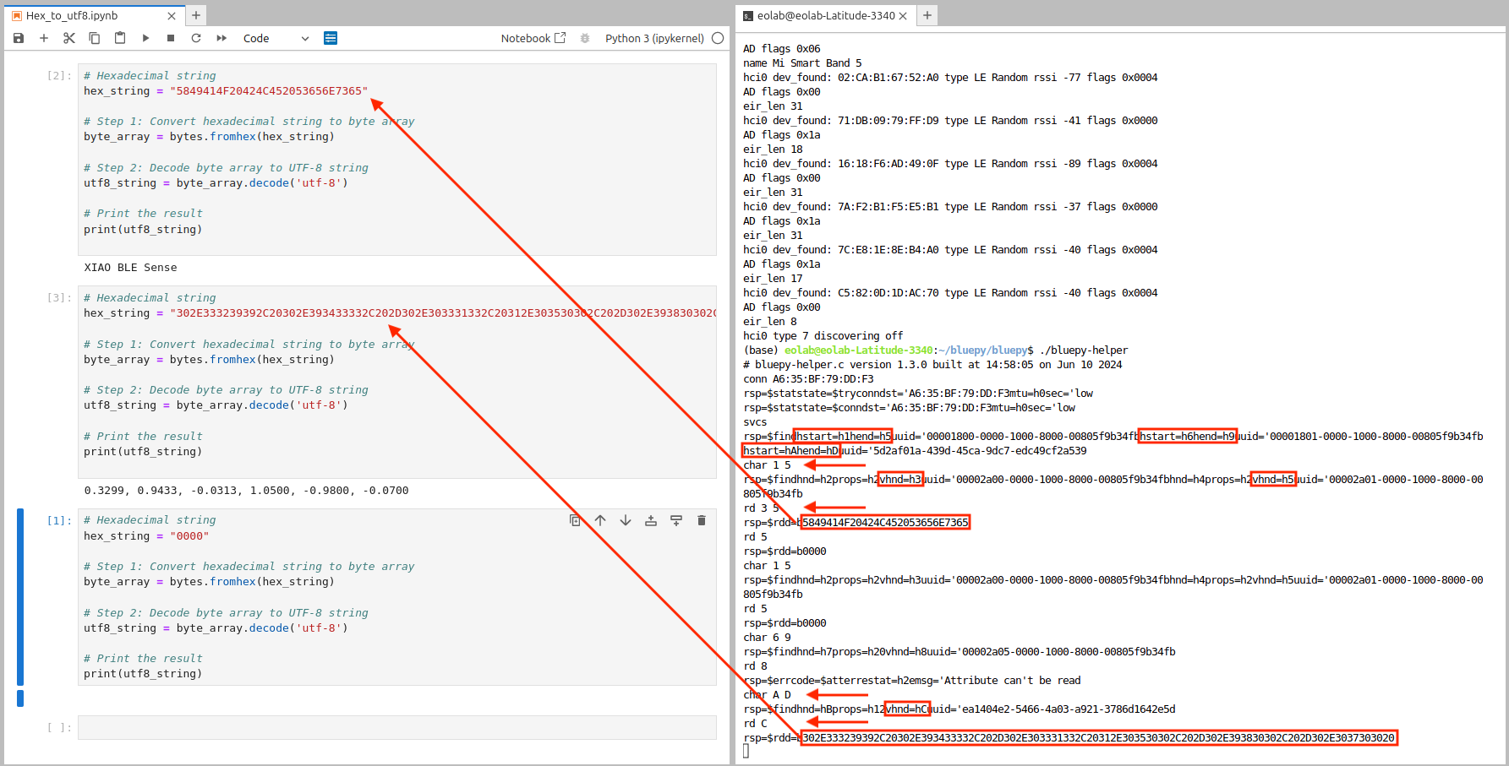Click byte_array = bytes.fromhex line in cell [3]
1509x766 pixels.
[x=209, y=360]
